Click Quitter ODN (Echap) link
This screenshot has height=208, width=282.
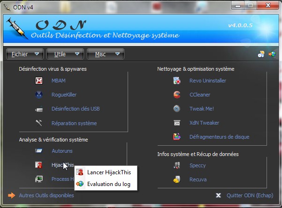pos(250,195)
